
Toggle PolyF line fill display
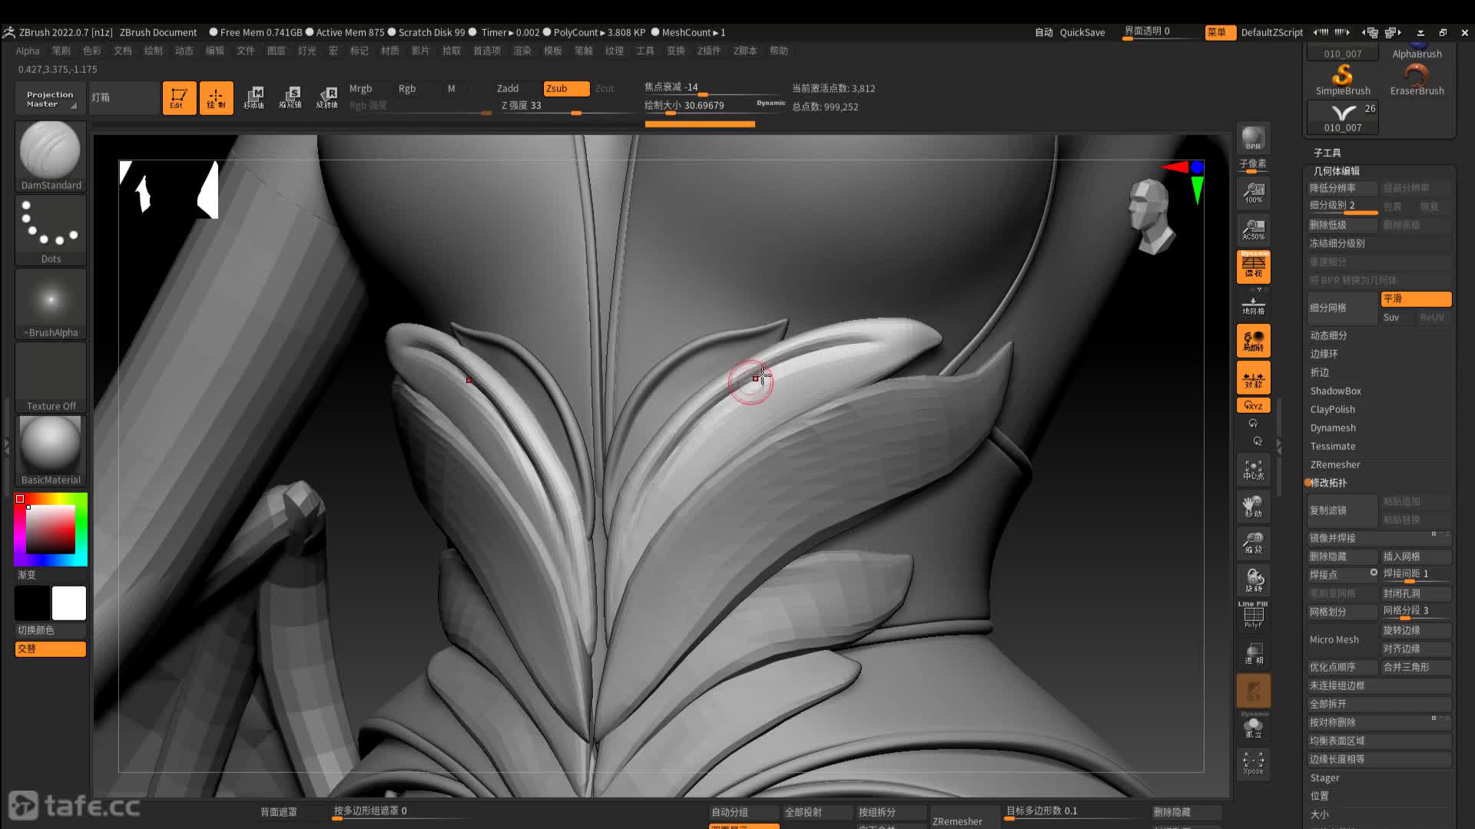pos(1253,616)
